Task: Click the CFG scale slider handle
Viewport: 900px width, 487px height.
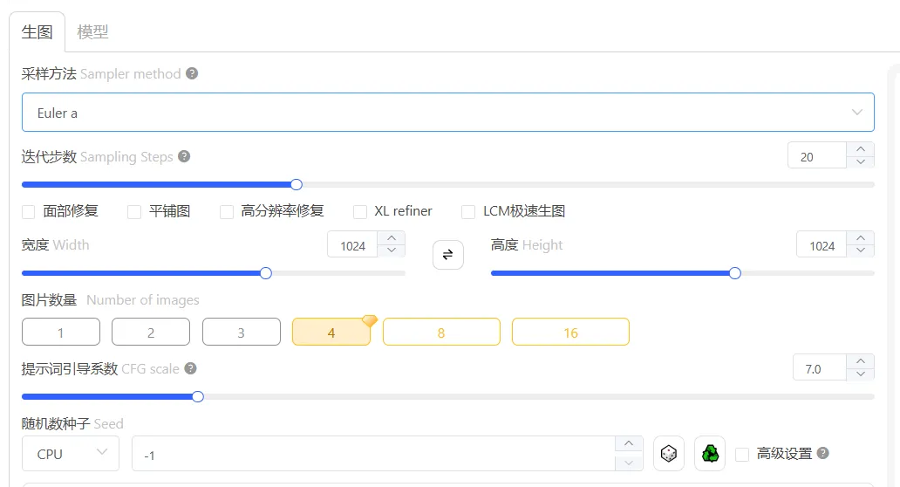Action: tap(198, 396)
